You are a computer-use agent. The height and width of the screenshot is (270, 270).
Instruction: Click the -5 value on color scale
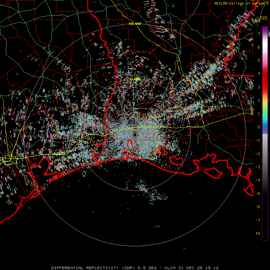[x=258, y=194]
